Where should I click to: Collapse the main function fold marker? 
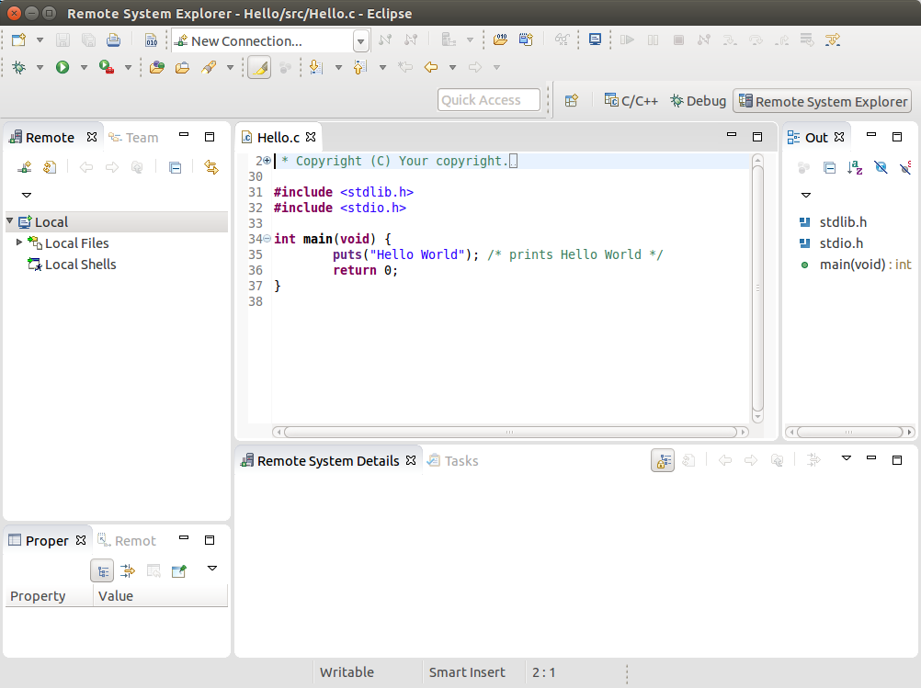click(267, 239)
